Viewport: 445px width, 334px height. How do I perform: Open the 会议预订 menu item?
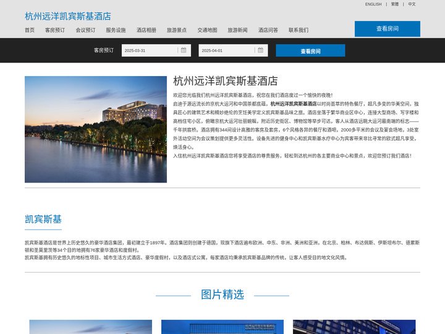tap(85, 30)
